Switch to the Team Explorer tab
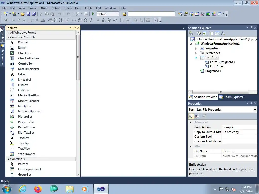Image resolution: width=259 pixels, height=194 pixels. click(231, 97)
